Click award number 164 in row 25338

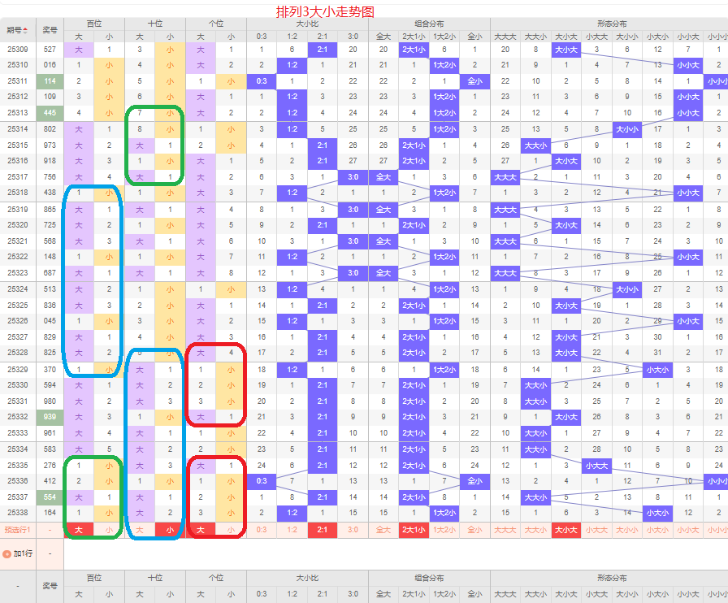point(50,513)
